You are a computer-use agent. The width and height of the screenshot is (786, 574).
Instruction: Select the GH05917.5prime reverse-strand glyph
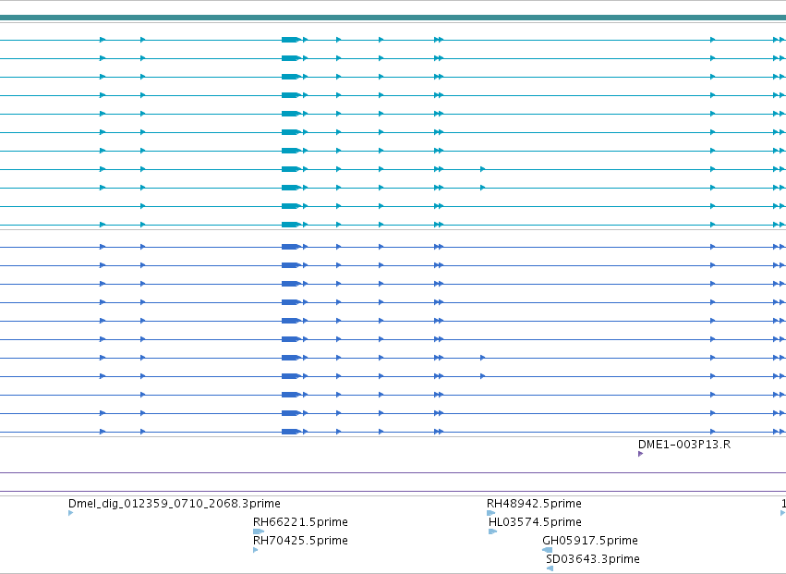click(548, 550)
